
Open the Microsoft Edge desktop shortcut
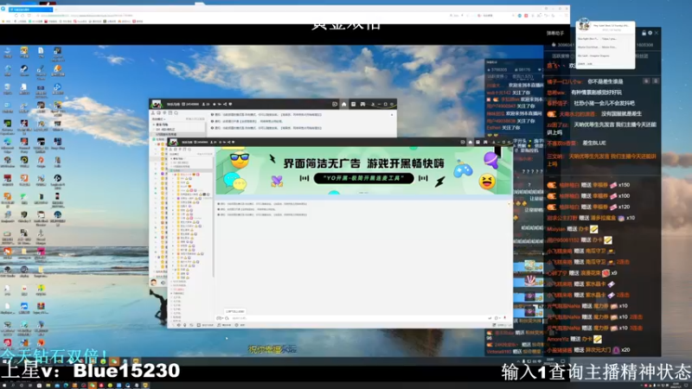coord(8,143)
